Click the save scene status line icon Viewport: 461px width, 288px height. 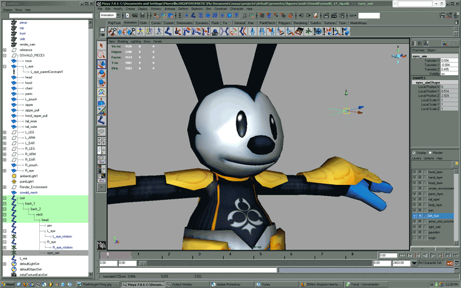142,16
